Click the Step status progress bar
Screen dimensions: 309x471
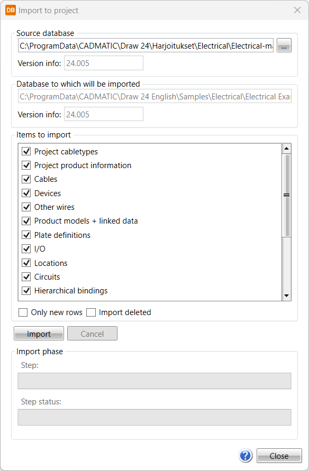pos(154,417)
